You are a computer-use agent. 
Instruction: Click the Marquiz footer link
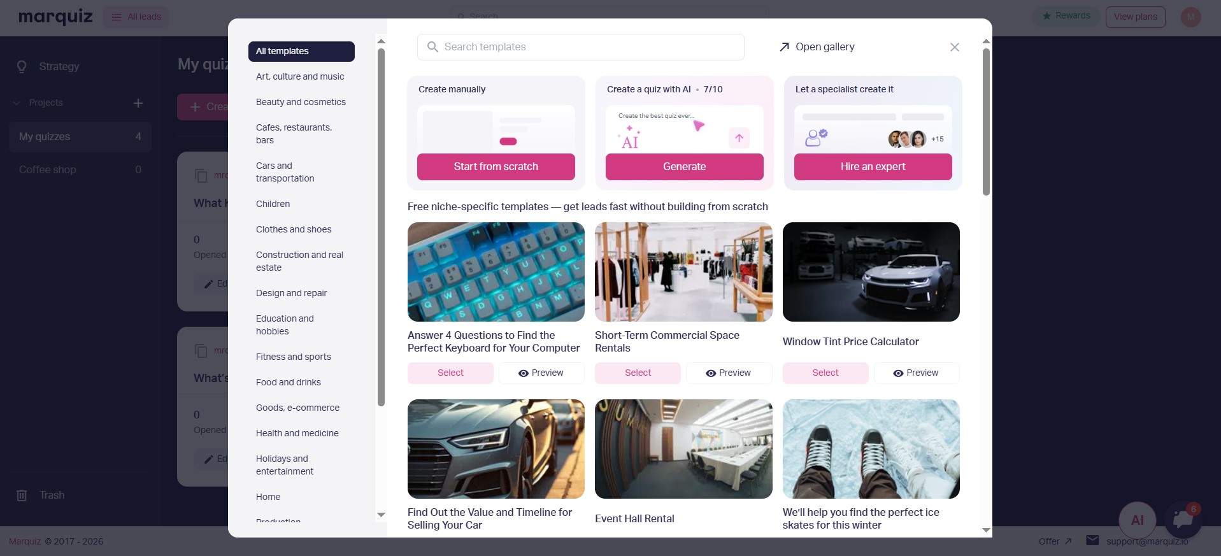25,541
